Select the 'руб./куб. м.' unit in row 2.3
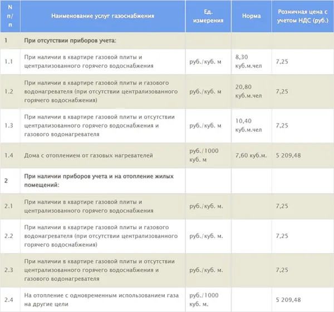This screenshot has height=312, width=334. pos(206,270)
